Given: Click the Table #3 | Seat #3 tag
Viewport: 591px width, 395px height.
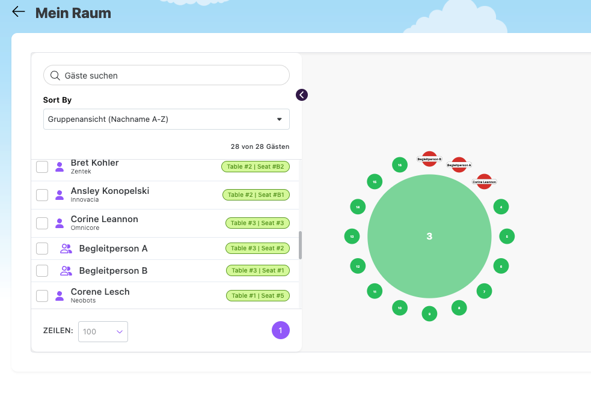Looking at the screenshot, I should pos(257,223).
